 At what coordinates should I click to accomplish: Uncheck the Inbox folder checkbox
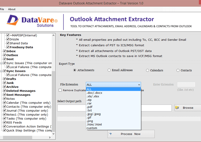pyautogui.click(x=5, y=51)
